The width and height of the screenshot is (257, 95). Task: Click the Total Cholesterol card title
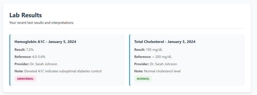point(165,42)
